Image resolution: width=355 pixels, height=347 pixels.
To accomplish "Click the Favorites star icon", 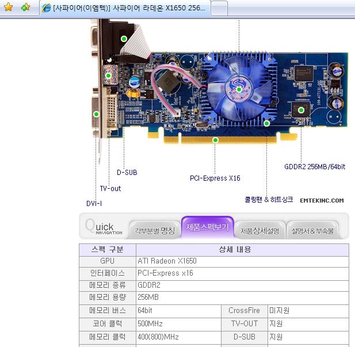I will pos(9,7).
